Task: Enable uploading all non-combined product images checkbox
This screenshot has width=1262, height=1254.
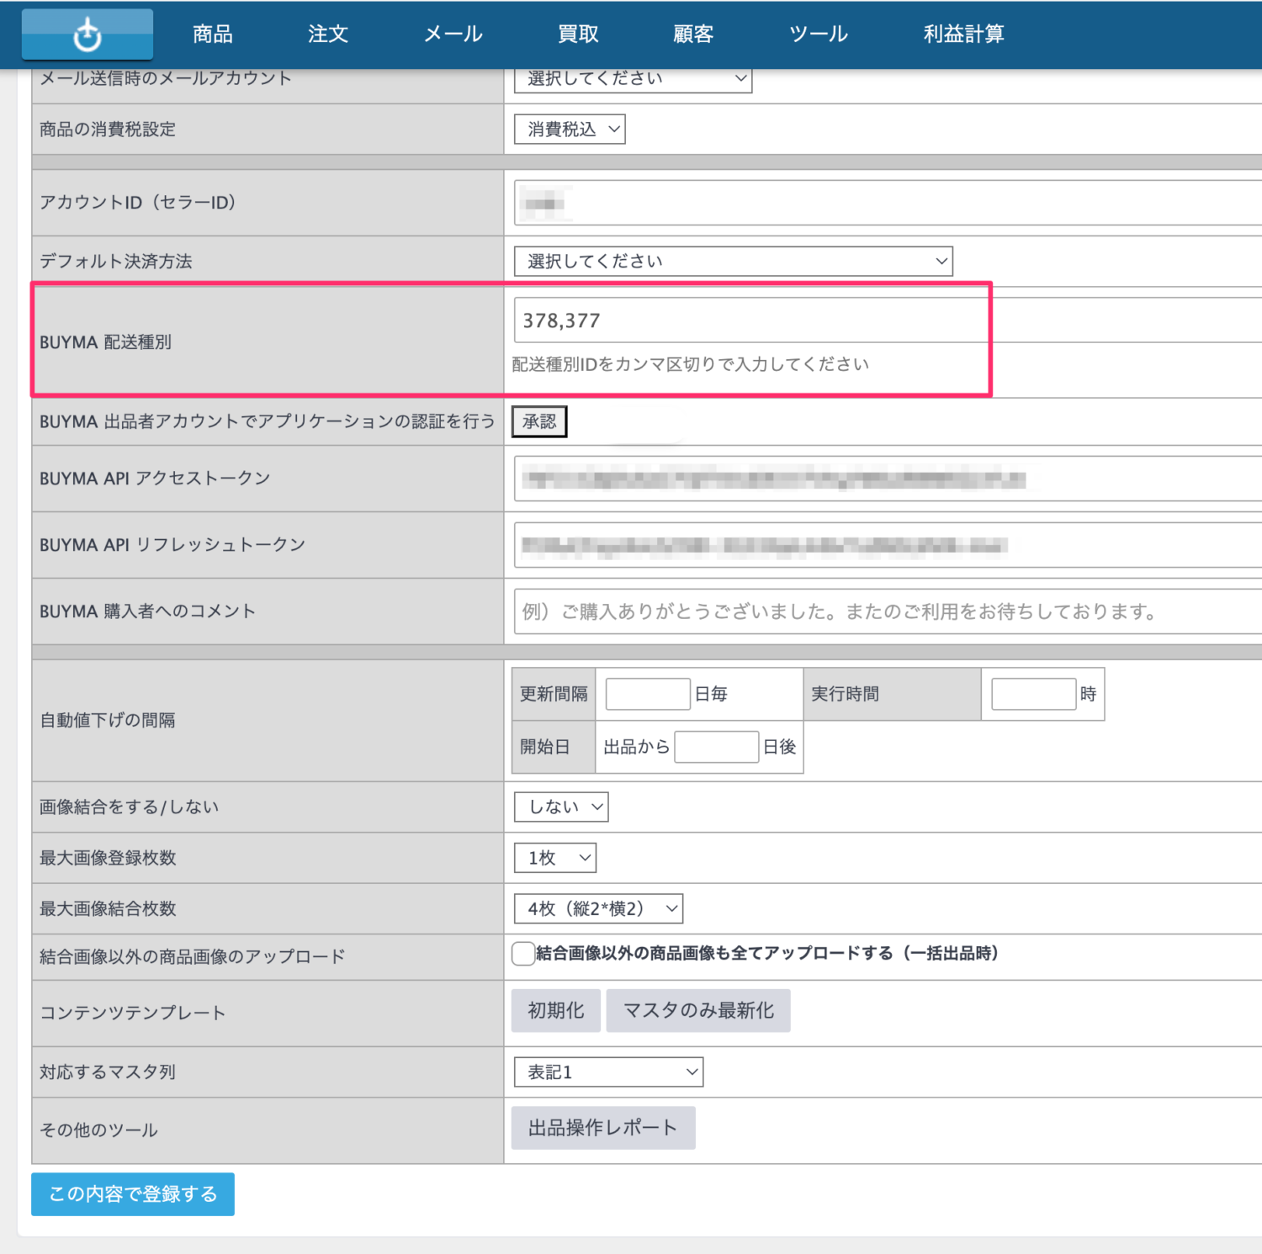Action: 523,954
